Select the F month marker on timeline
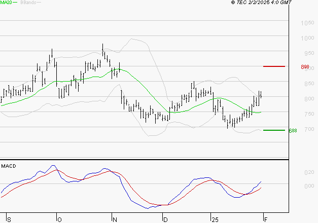This screenshot has width=318, height=223. coord(266,219)
